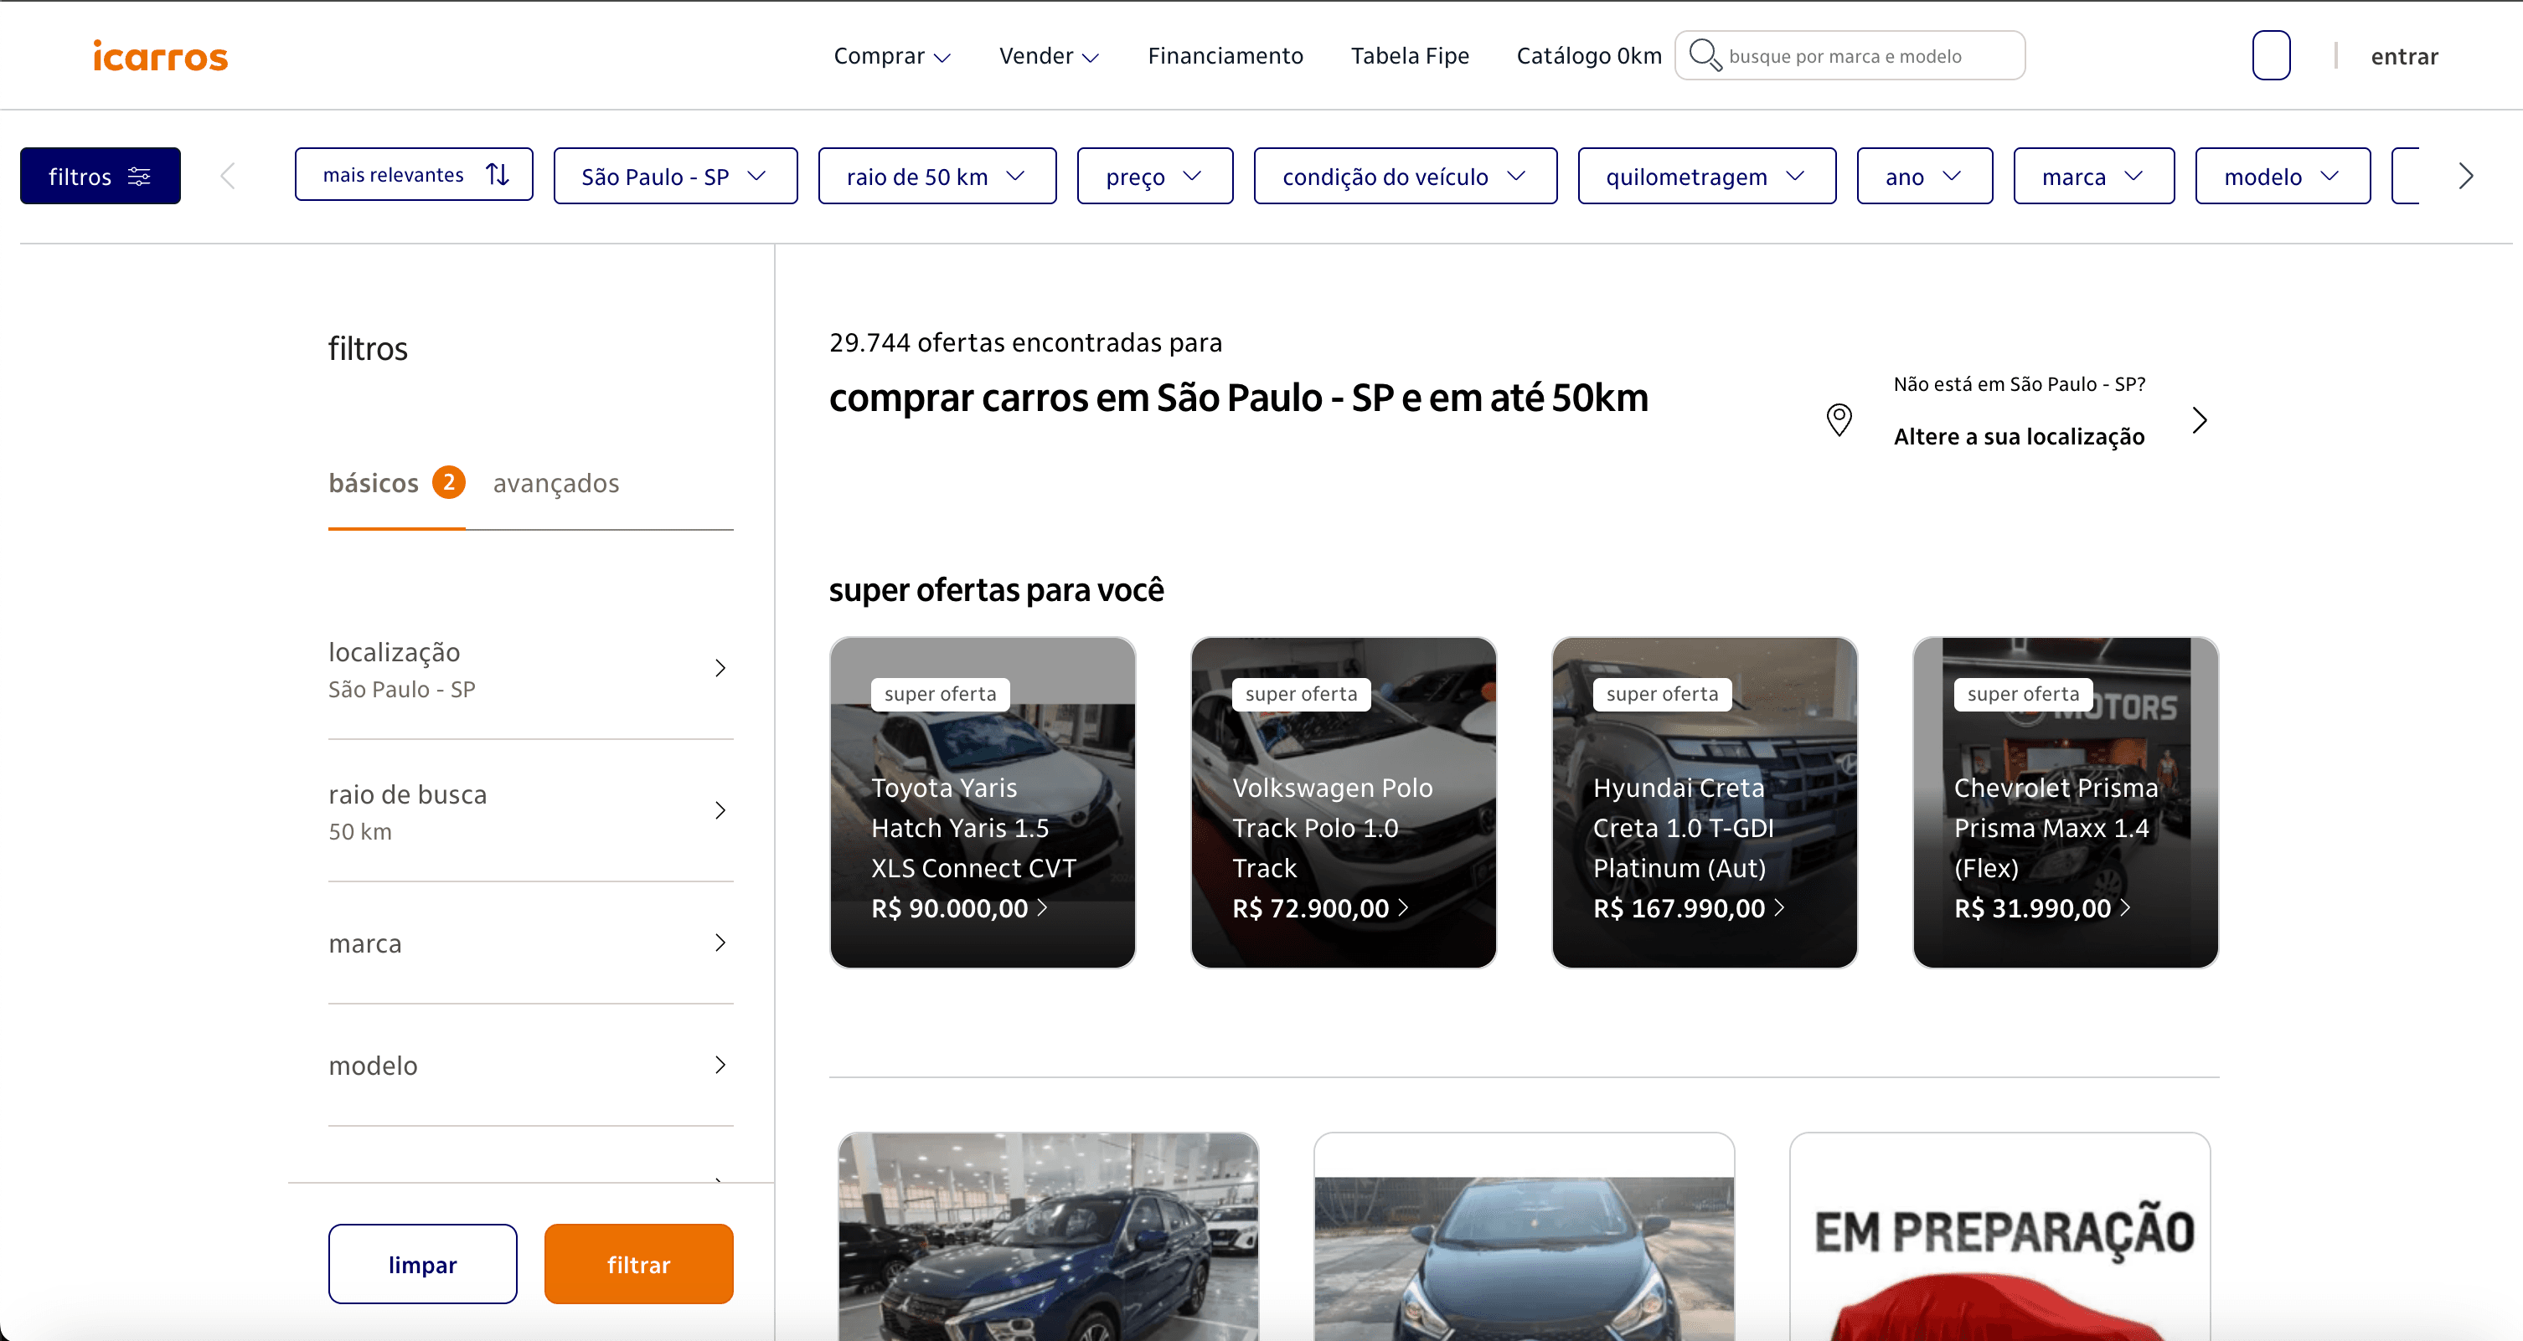2523x1341 pixels.
Task: Open Volkswagen Polo Track super oferta card
Action: click(x=1343, y=803)
